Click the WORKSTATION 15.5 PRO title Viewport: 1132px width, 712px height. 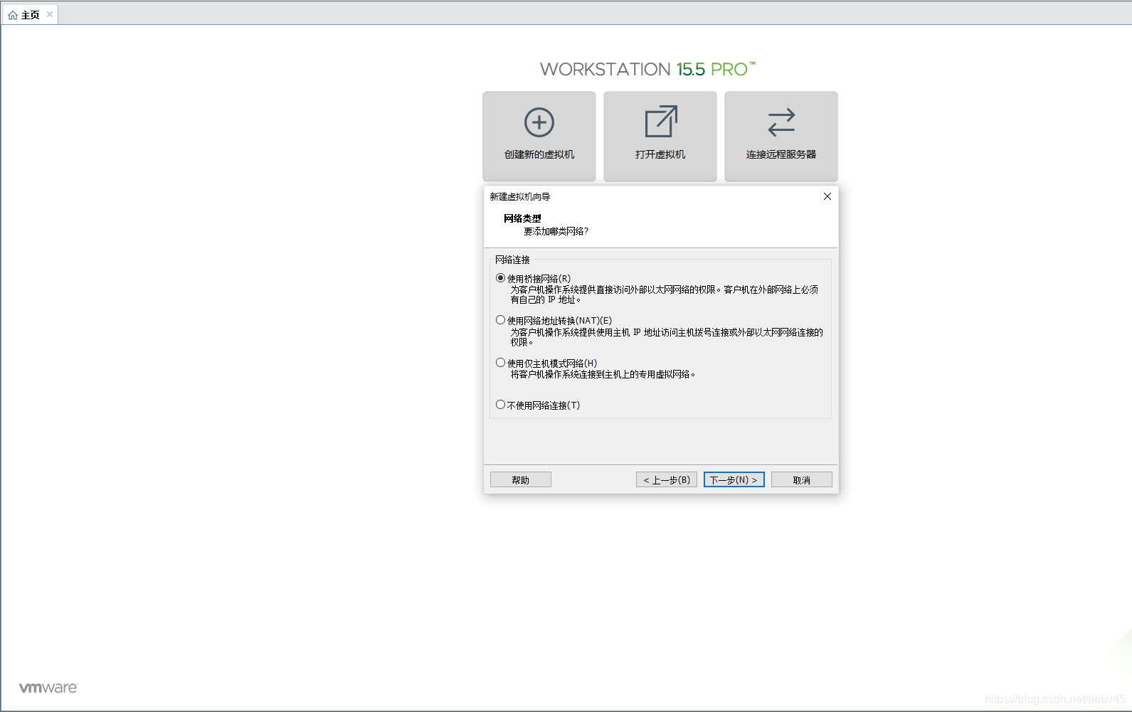[x=647, y=69]
